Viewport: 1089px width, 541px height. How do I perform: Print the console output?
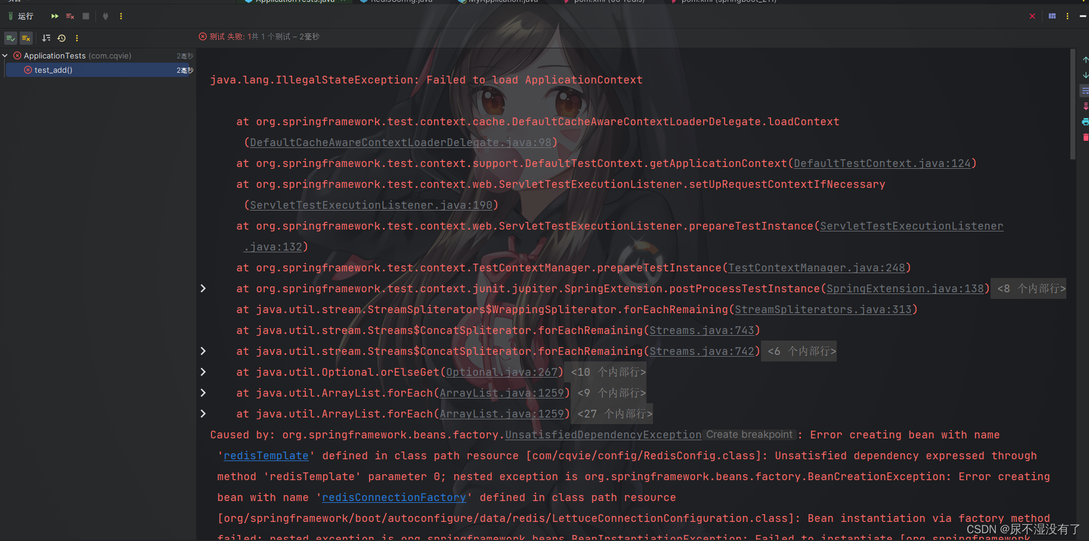click(1085, 122)
